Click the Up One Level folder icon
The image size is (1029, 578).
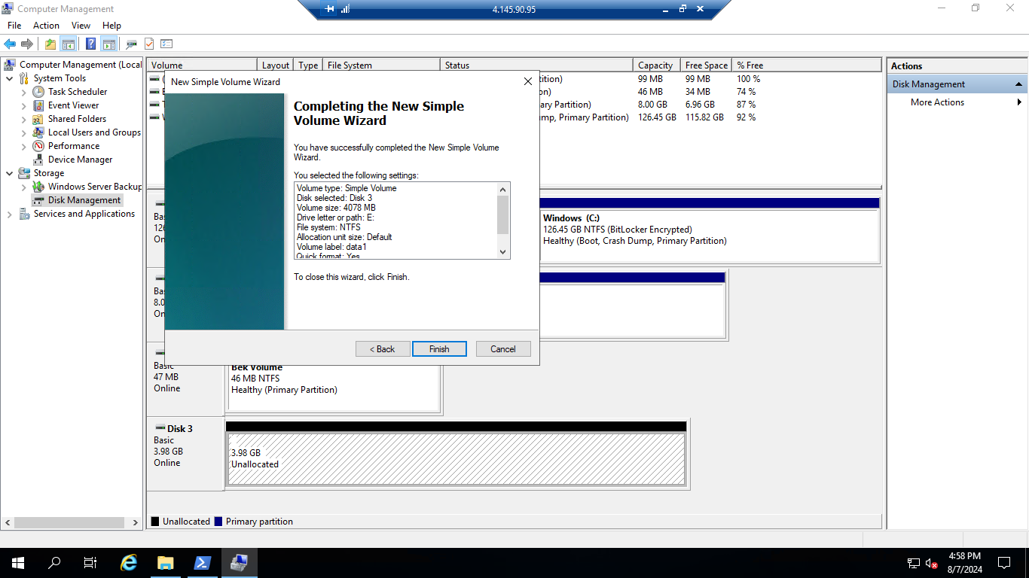[50, 44]
